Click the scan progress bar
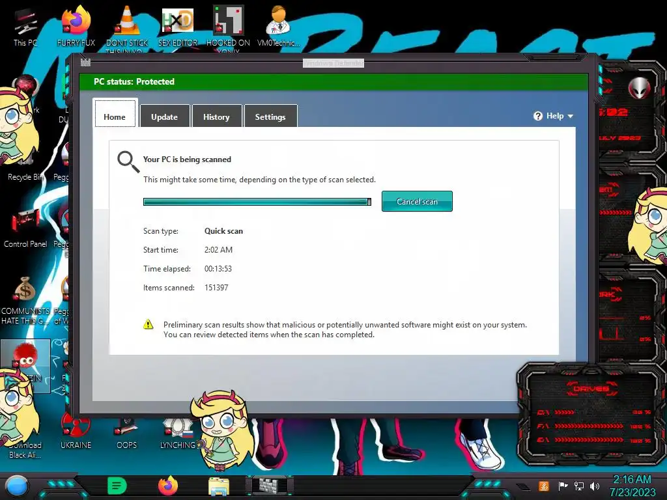Viewport: 667px width, 500px height. [x=257, y=202]
